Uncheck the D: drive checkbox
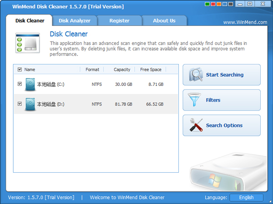The height and width of the screenshot is (204, 273). pos(20,104)
